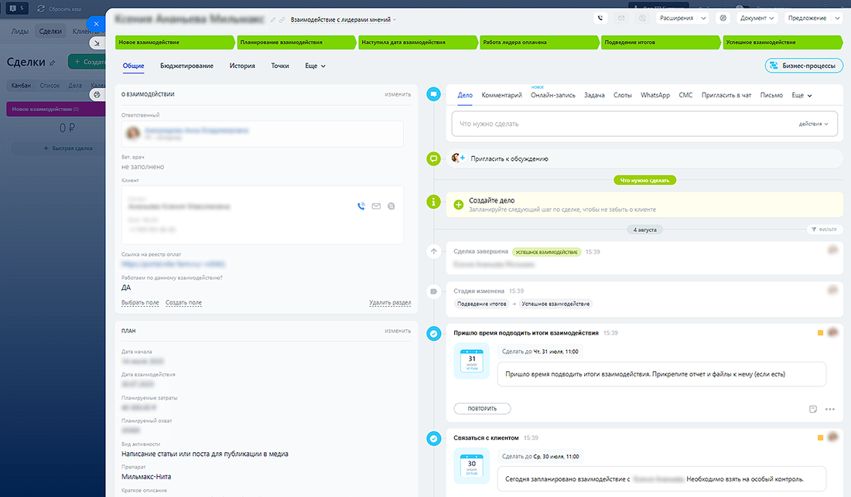Click the Бизнес-процессы button

point(803,66)
